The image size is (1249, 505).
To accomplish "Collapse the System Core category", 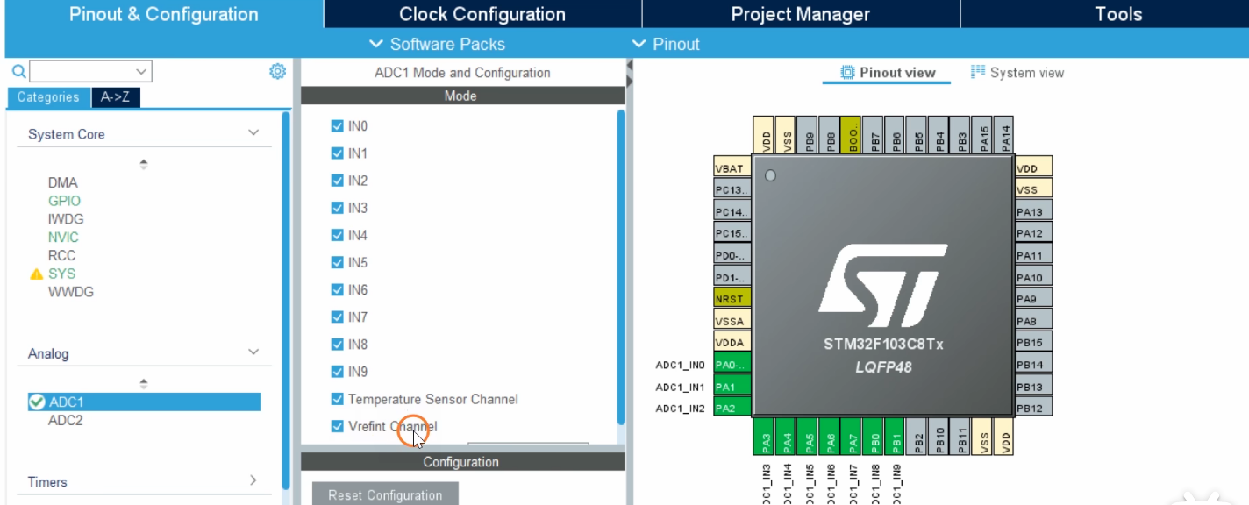I will (x=253, y=133).
